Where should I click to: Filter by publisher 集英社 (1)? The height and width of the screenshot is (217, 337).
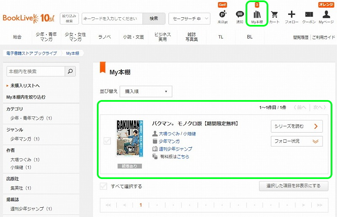[x=21, y=188]
